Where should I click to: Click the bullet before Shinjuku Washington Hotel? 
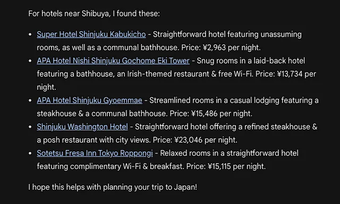point(30,127)
